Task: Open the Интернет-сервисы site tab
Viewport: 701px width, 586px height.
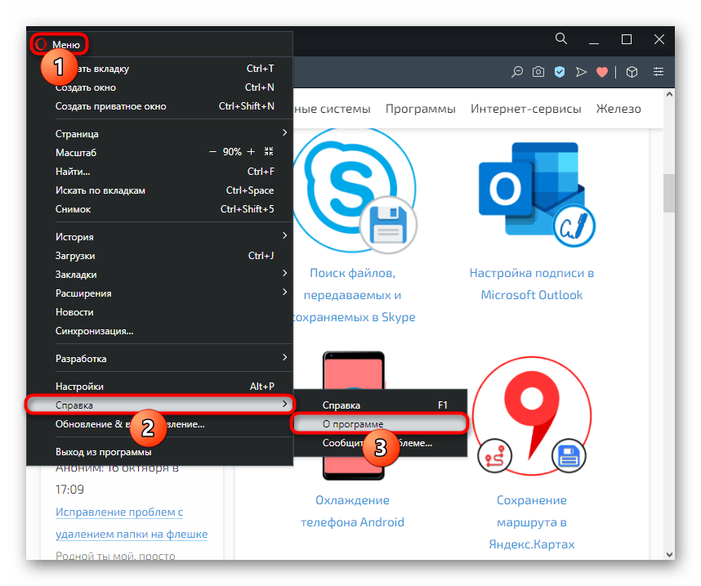Action: (x=526, y=109)
